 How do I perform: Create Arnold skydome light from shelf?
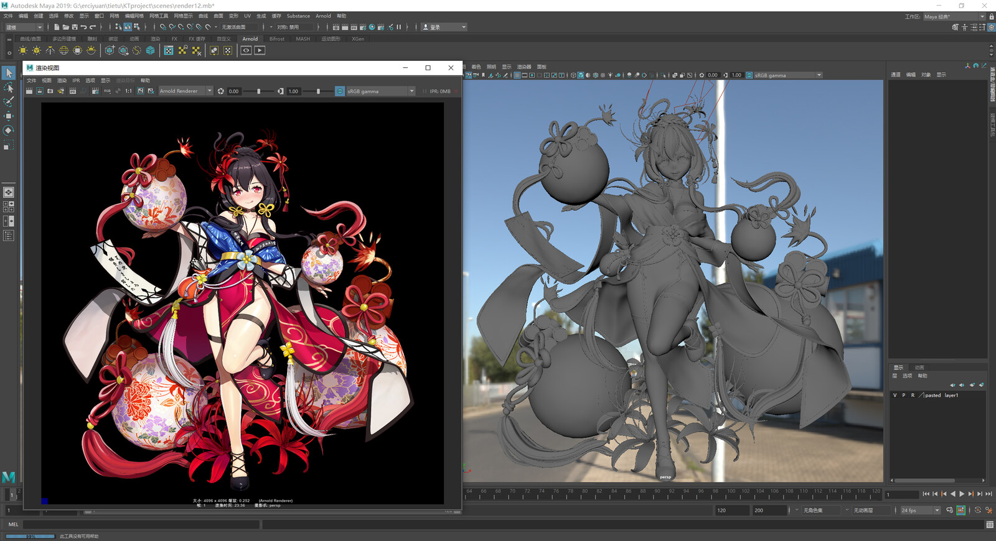click(x=63, y=50)
